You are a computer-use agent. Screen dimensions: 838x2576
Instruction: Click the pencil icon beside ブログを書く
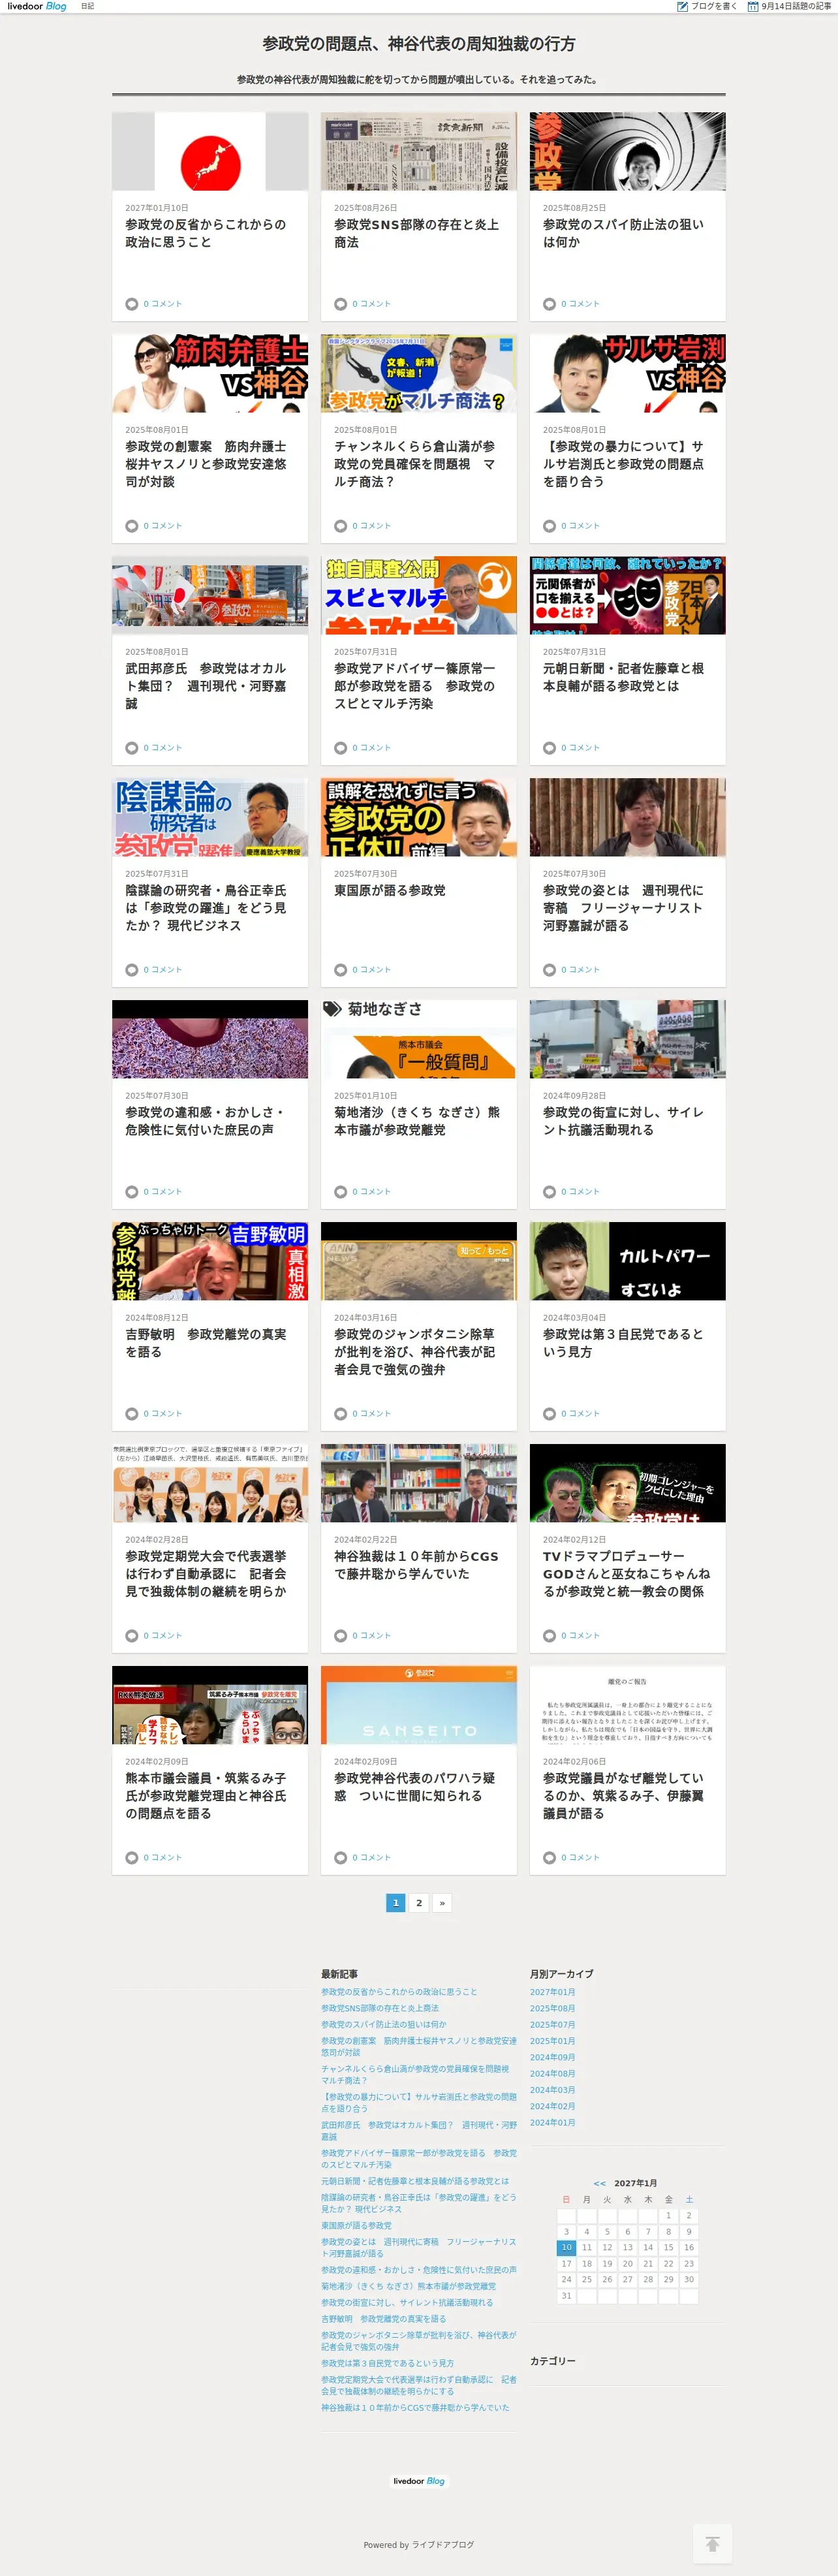(682, 6)
